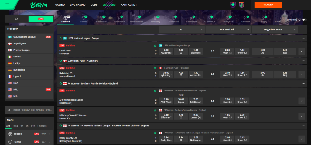
Task: Bet on Lewes (K) at 2.30
Action: click(196, 116)
